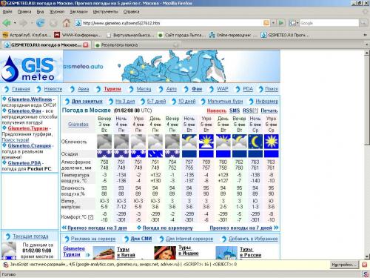Click the snow precipitation icon under Ночь 4 фев
The width and height of the screenshot is (370, 278).
(x=121, y=153)
